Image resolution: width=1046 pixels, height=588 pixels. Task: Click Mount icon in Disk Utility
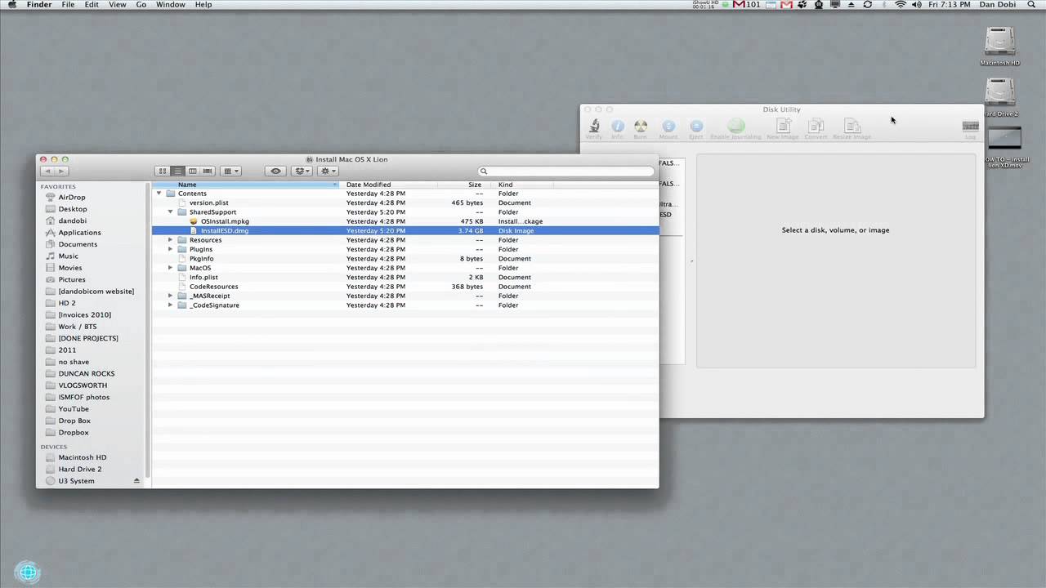coord(668,126)
